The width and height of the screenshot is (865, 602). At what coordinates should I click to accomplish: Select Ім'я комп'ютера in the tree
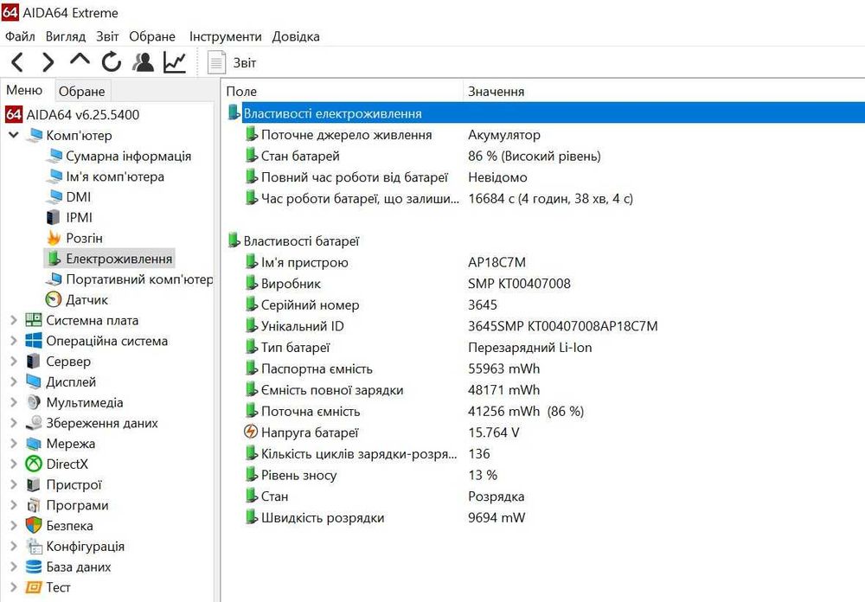coord(115,176)
